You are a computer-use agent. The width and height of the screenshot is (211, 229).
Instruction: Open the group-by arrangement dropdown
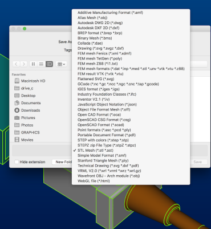[61, 64]
